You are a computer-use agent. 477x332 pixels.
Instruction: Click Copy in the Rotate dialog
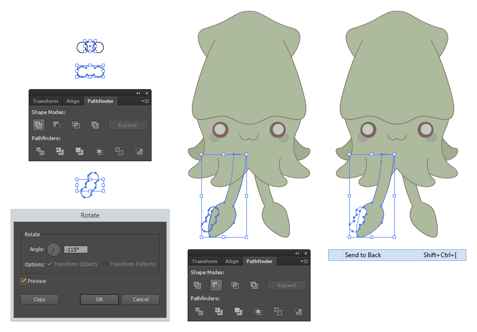coord(40,300)
